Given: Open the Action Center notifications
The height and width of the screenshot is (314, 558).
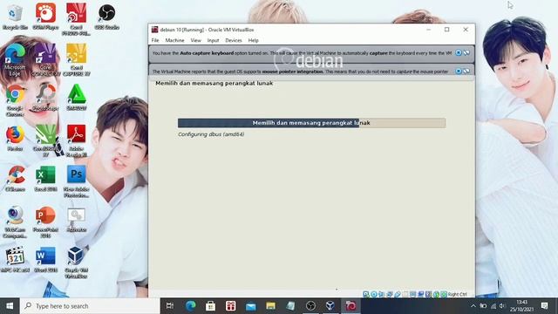Looking at the screenshot, I should (x=544, y=306).
